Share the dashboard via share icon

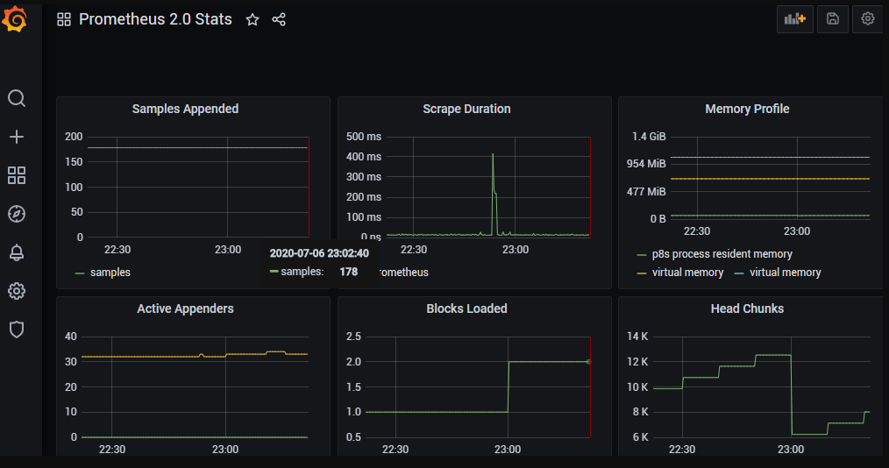(279, 19)
